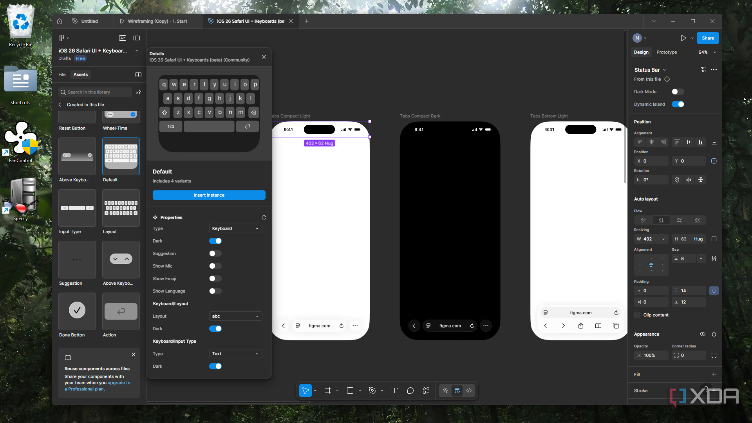This screenshot has height=423, width=752.
Task: Click the asset filter settings icon
Action: click(138, 92)
